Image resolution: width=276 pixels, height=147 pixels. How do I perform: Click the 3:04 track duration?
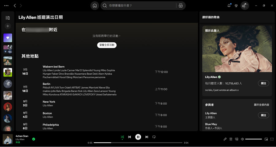pos(186,143)
